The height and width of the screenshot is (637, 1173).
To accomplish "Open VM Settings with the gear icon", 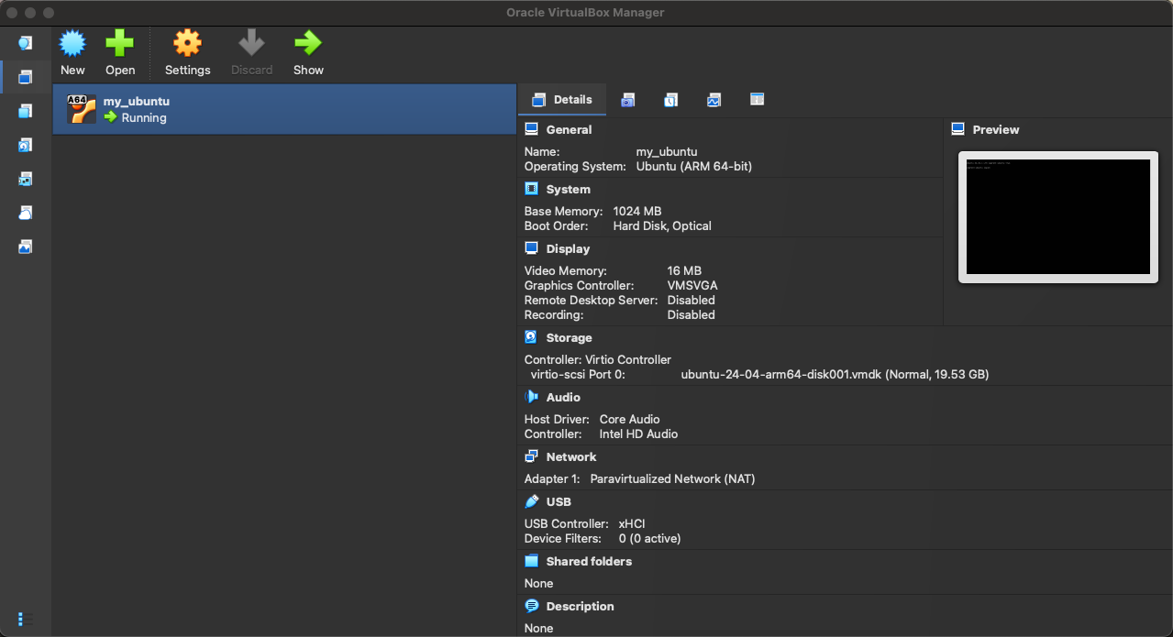I will tap(187, 43).
